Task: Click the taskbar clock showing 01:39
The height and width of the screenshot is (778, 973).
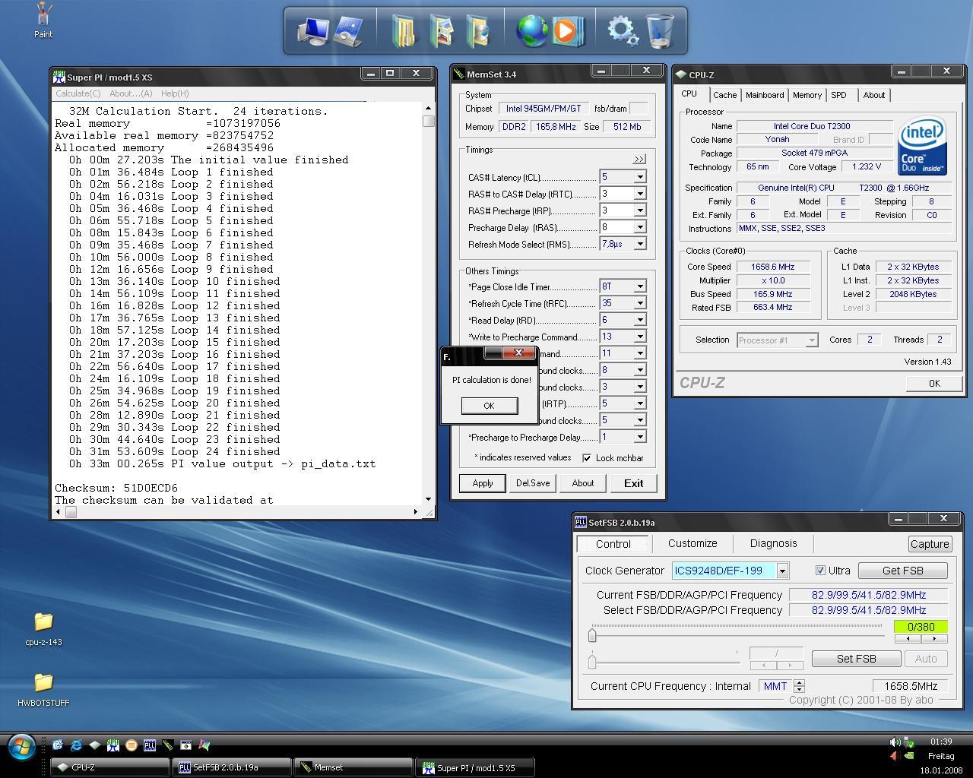Action: [941, 742]
